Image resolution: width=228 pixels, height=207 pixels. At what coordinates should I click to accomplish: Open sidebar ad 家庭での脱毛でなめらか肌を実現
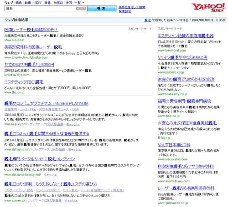186,79
